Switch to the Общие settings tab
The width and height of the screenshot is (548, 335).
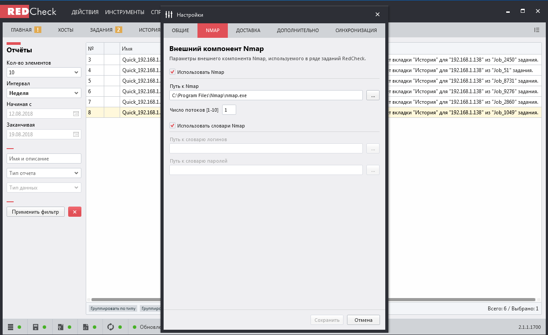[x=180, y=30]
